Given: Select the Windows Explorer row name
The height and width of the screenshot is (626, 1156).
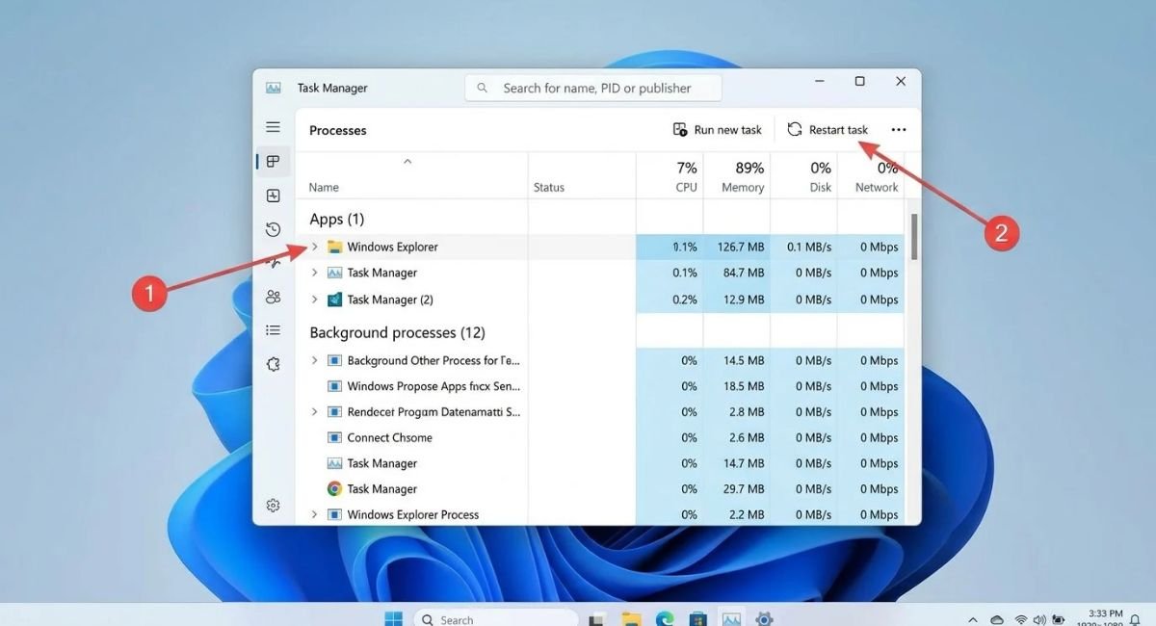Looking at the screenshot, I should click(x=392, y=247).
